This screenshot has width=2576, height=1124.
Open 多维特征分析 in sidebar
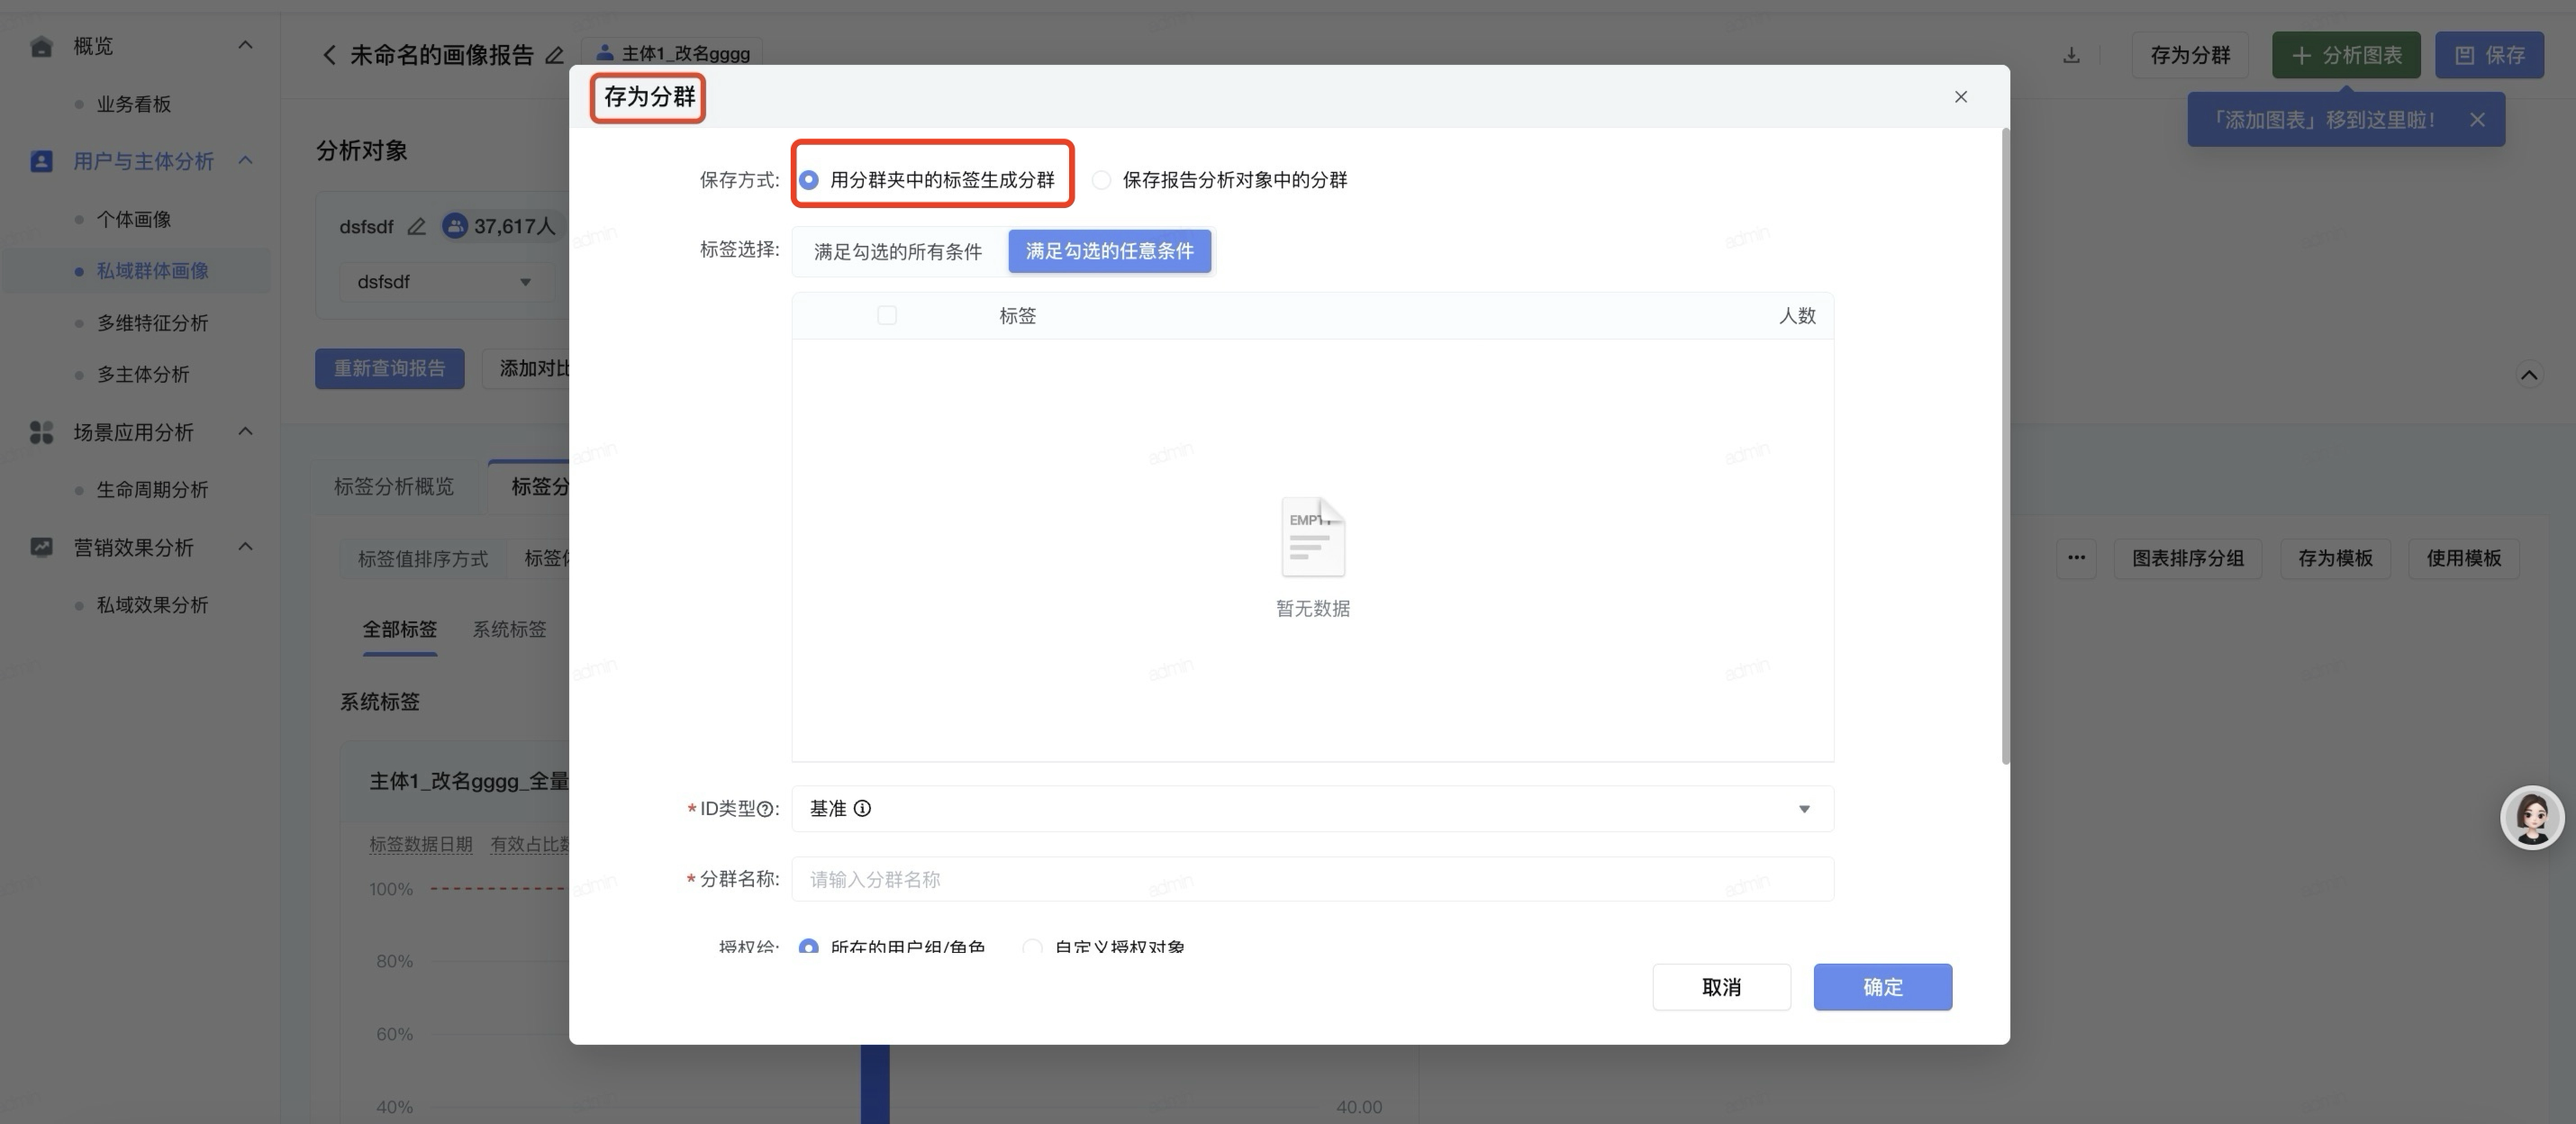pyautogui.click(x=152, y=323)
